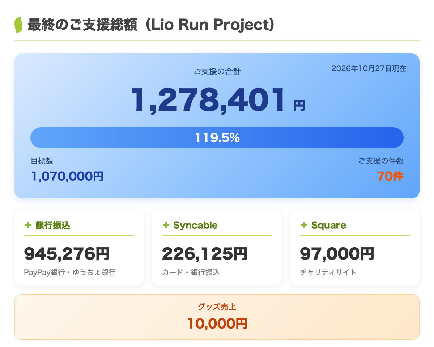This screenshot has width=434, height=347.
Task: Click the amount 97,000円
Action: (337, 254)
